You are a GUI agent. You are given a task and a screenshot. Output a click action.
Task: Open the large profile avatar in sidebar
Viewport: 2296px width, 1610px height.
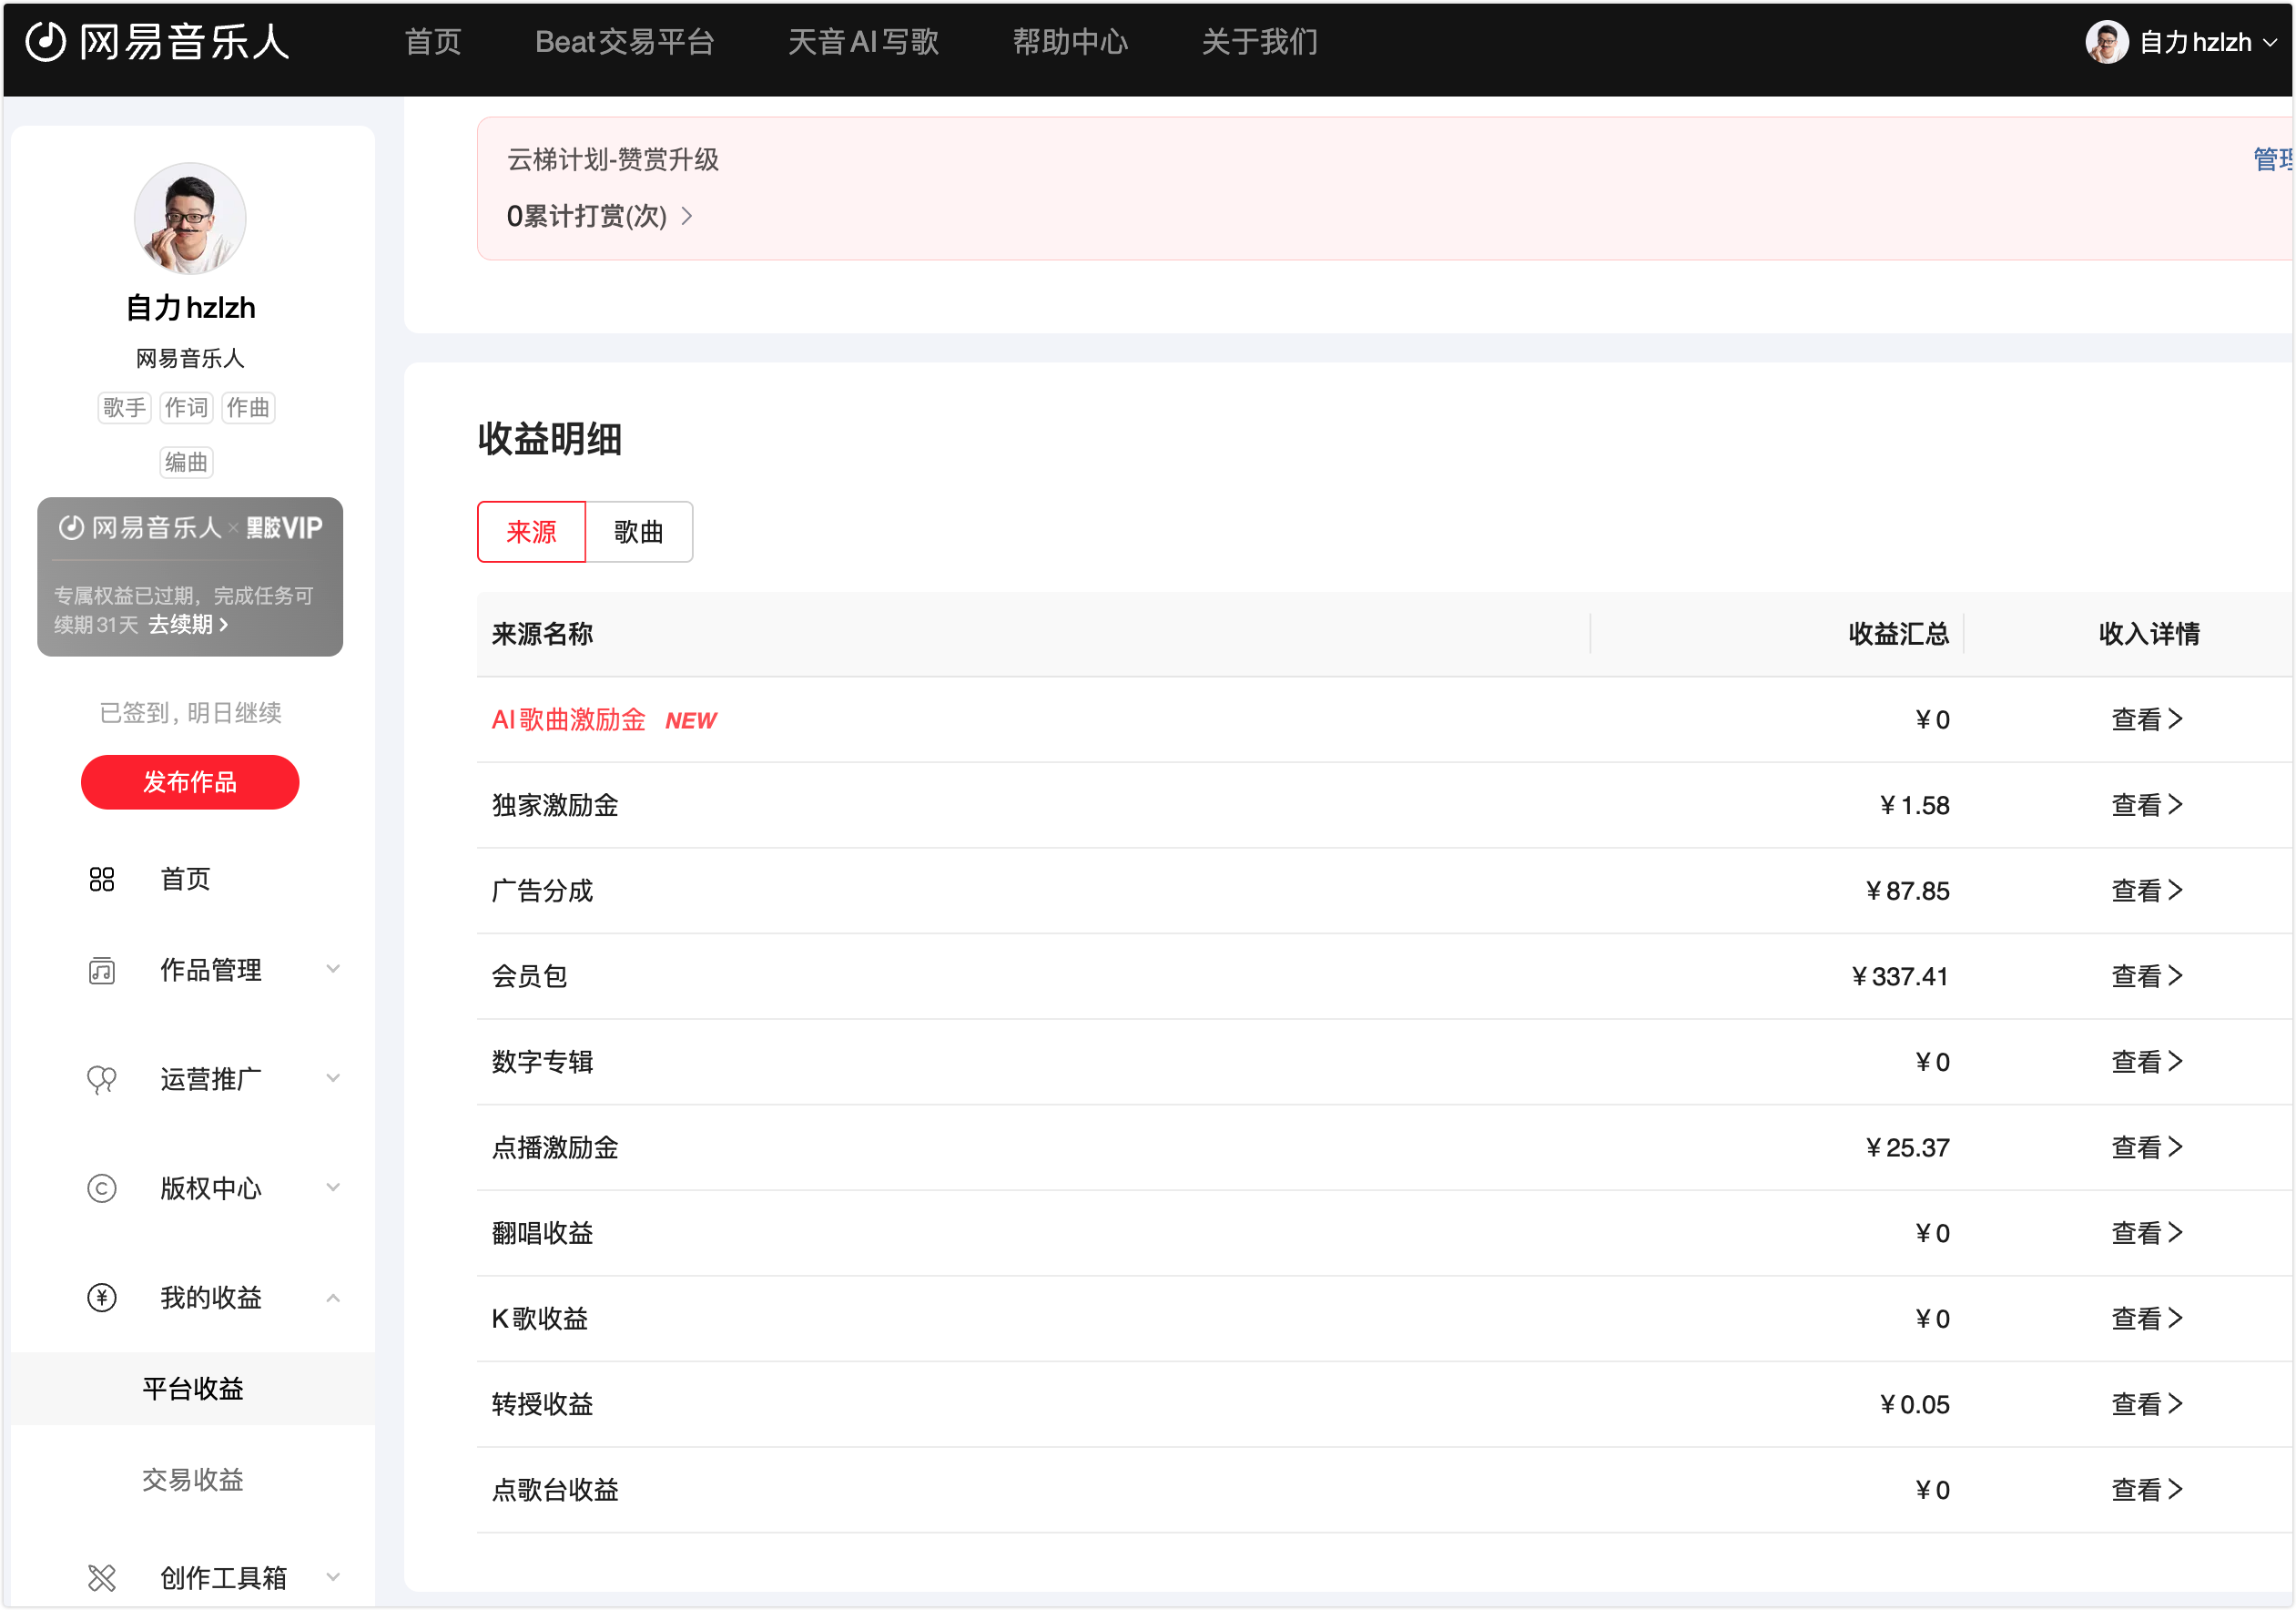point(190,218)
